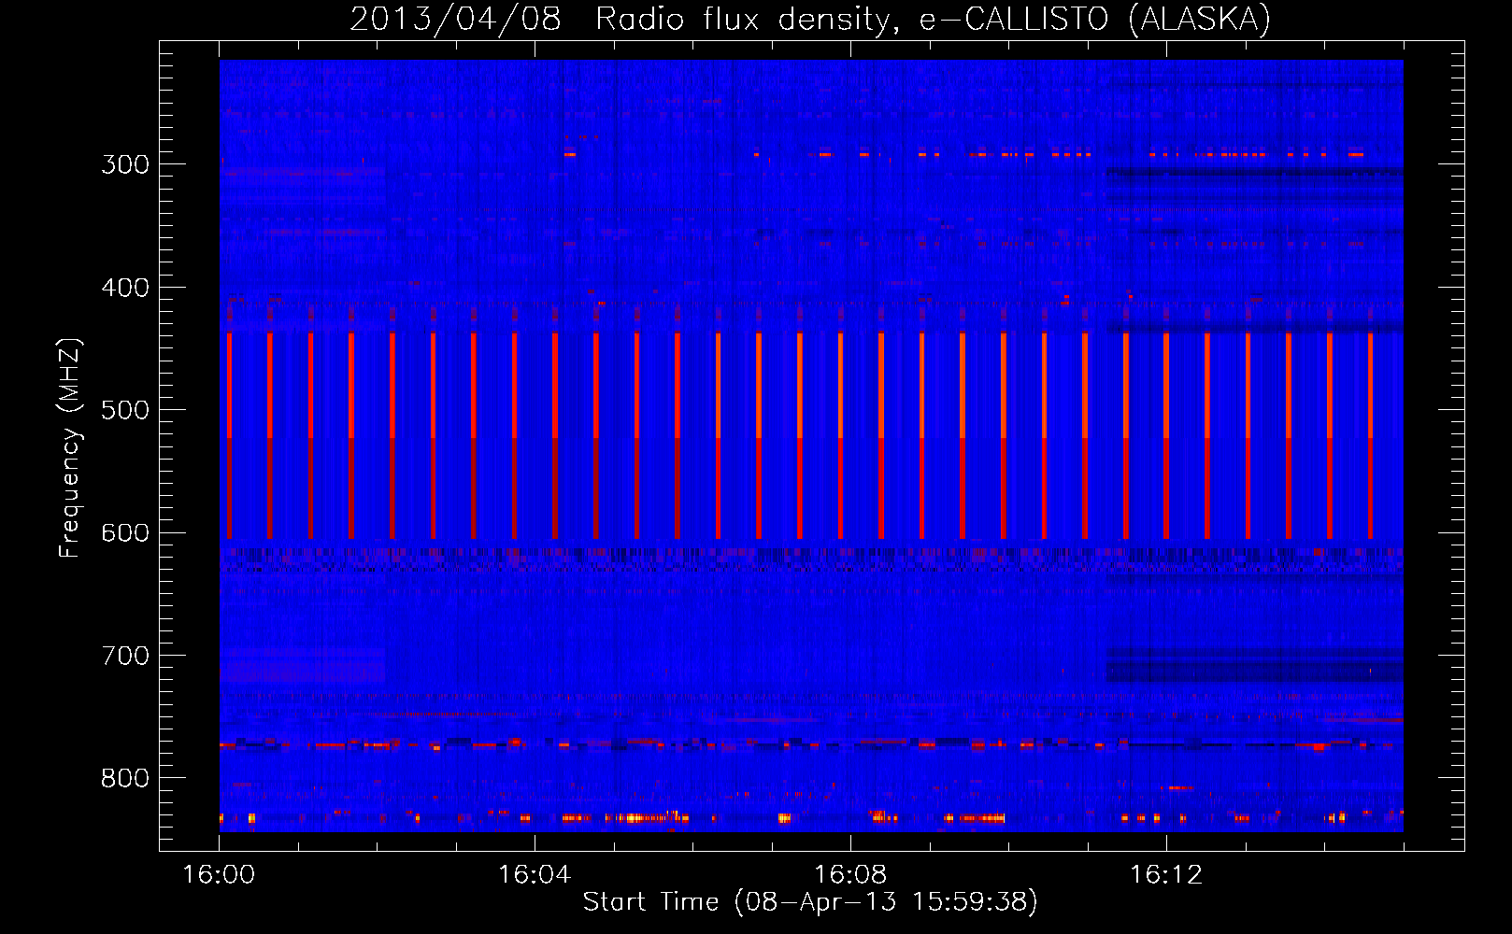This screenshot has width=1512, height=934.
Task: Click the 300 frequency tick label
Action: (125, 164)
